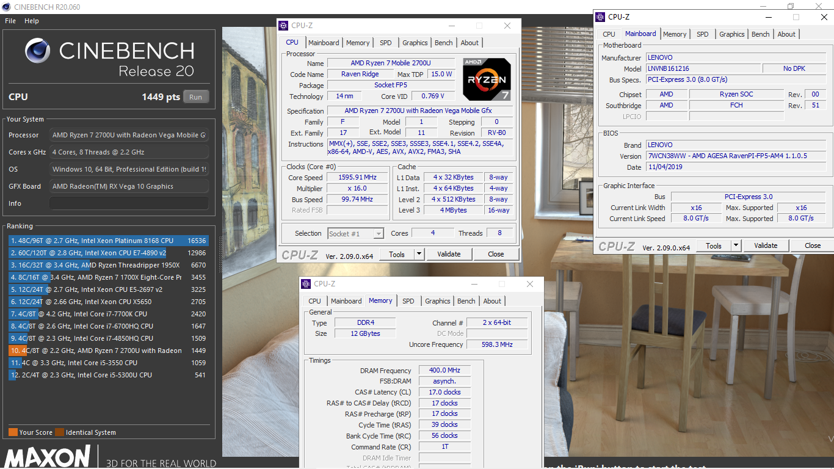
Task: Click the MAXON logo at bottom
Action: (x=48, y=457)
